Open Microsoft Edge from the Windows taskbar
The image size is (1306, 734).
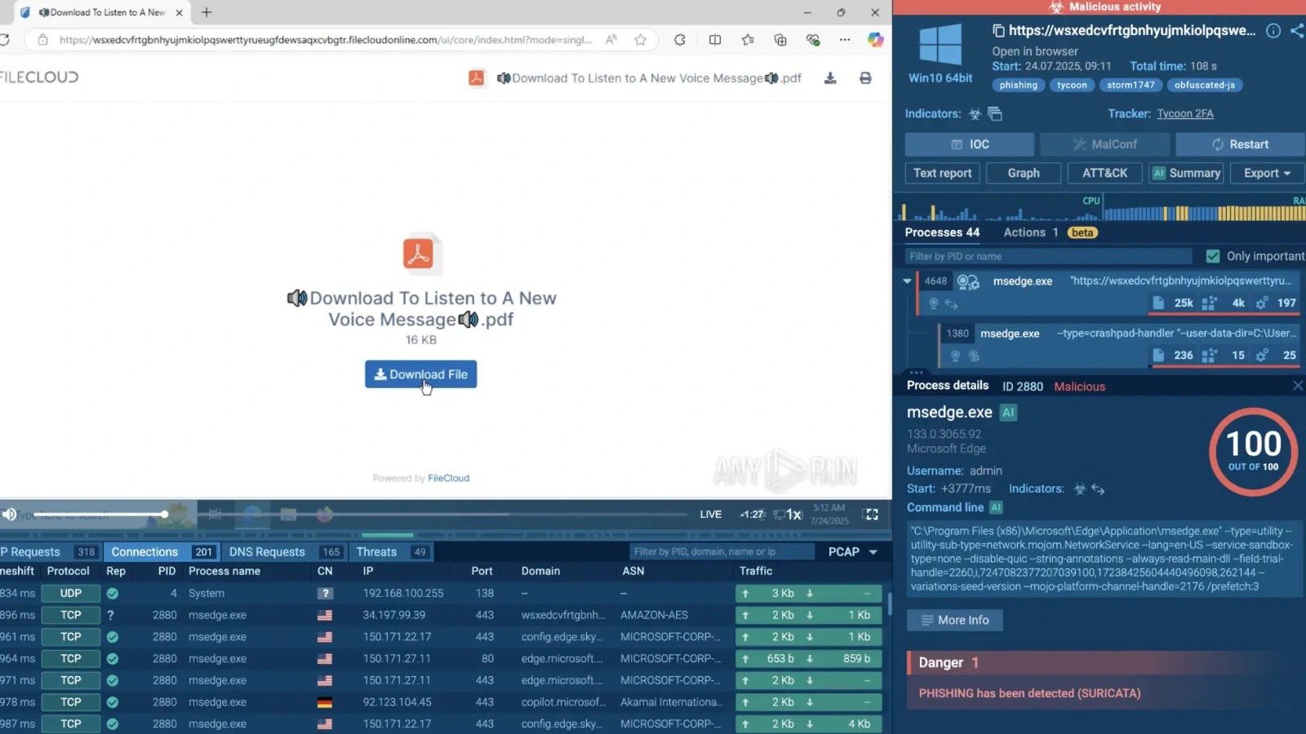[251, 515]
